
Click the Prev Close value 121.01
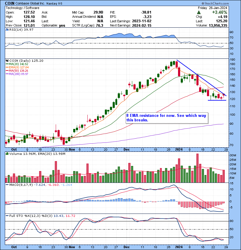click(29, 26)
